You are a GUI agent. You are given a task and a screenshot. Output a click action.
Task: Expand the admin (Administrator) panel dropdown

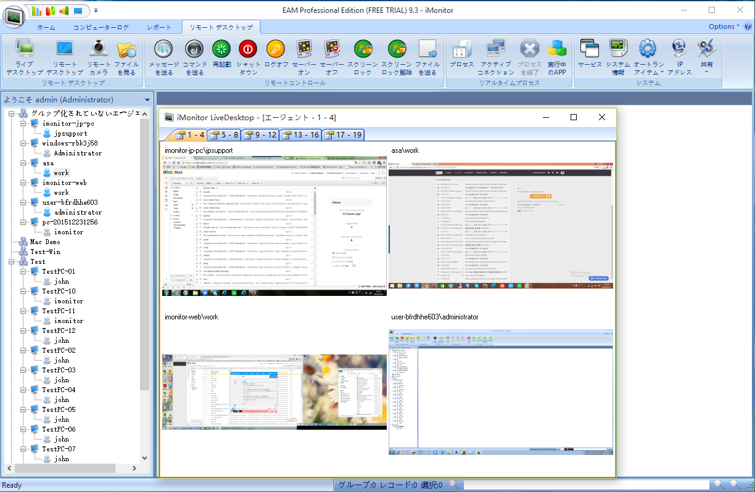point(147,100)
